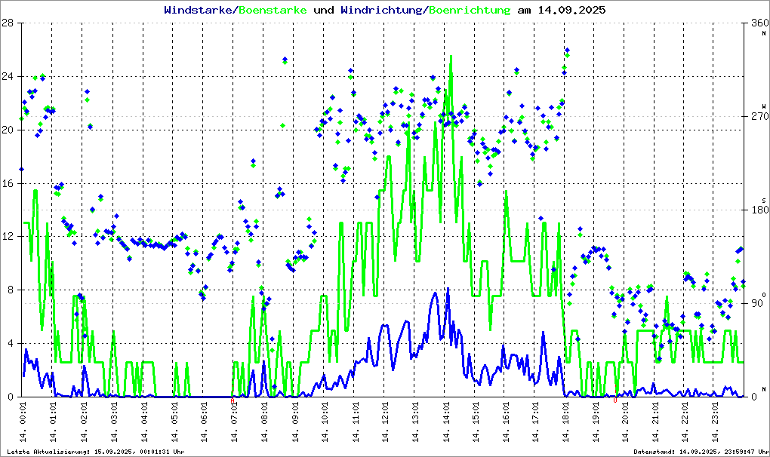The width and height of the screenshot is (770, 457).
Task: Click the '14. 04:01' time label
Action: point(144,422)
